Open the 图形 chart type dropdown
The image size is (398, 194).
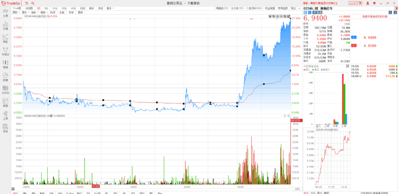[16, 12]
